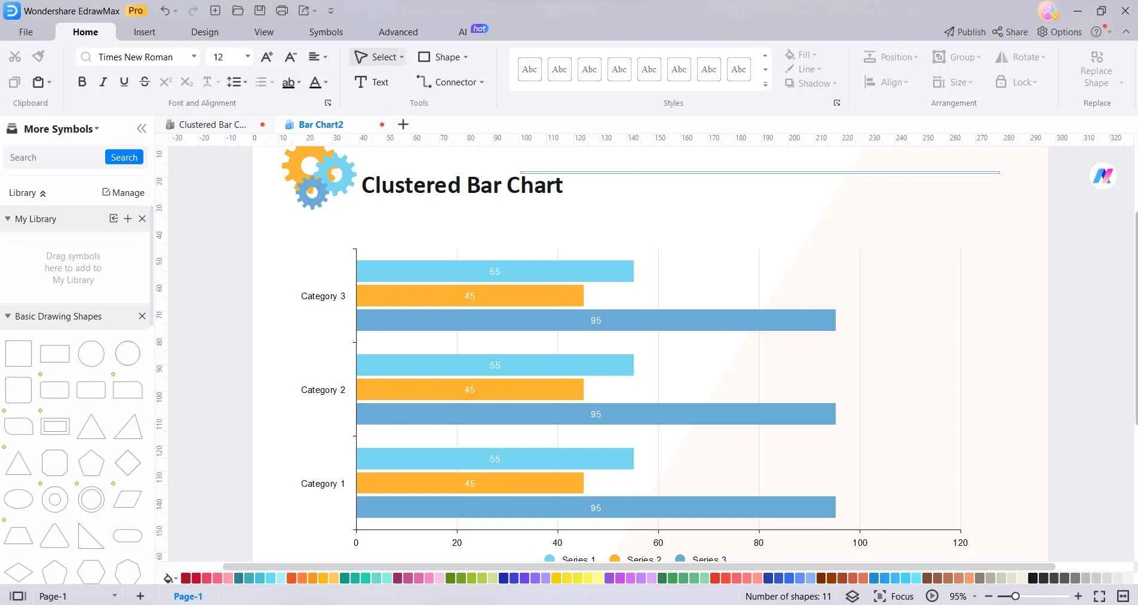The width and height of the screenshot is (1138, 605).
Task: Click the Redo arrow icon
Action: [193, 11]
